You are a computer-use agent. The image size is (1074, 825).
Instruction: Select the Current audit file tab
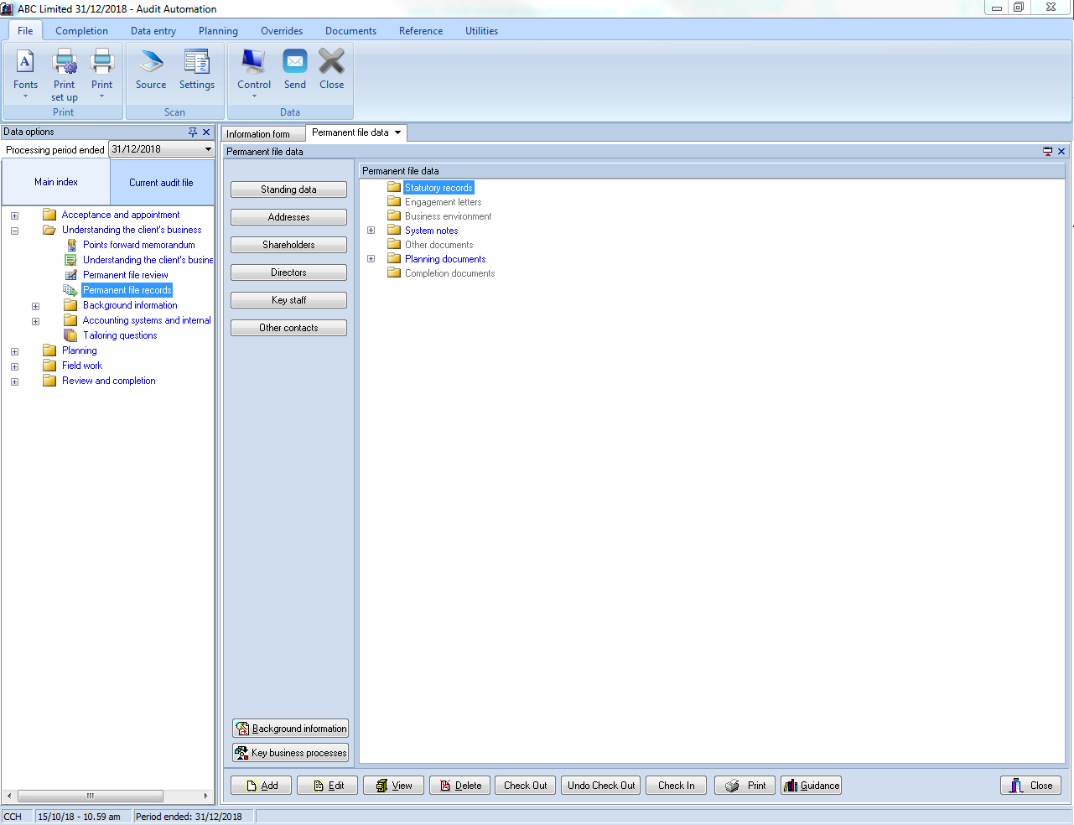click(x=161, y=182)
